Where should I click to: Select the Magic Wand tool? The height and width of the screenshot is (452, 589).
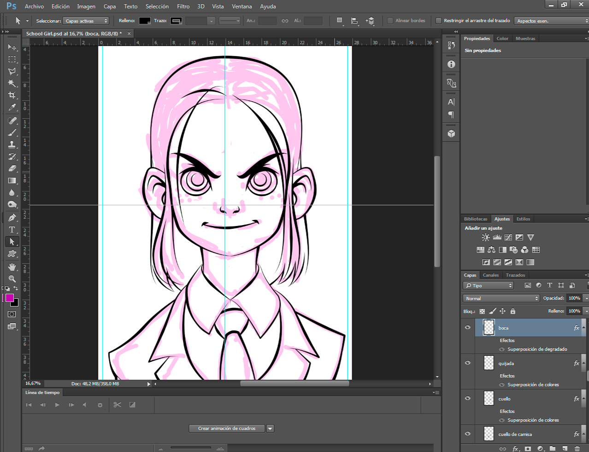pos(12,83)
